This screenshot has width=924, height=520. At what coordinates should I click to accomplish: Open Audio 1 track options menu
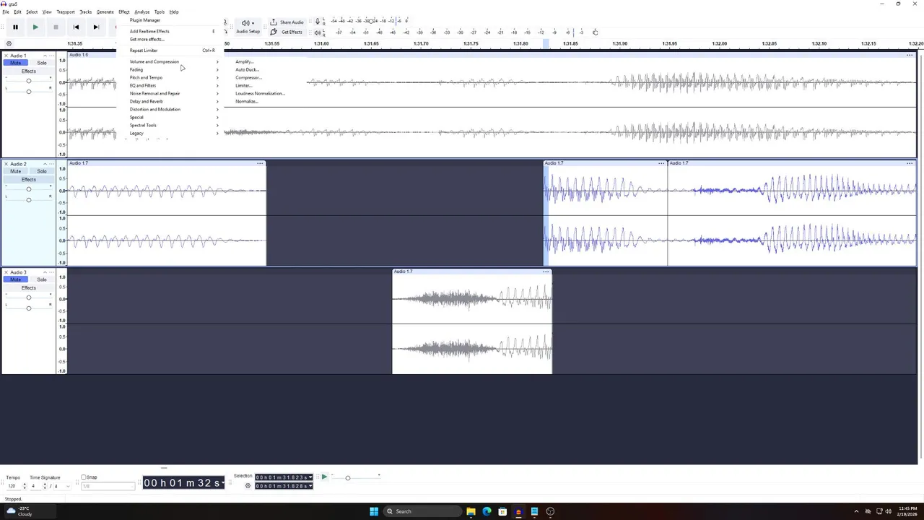click(52, 56)
